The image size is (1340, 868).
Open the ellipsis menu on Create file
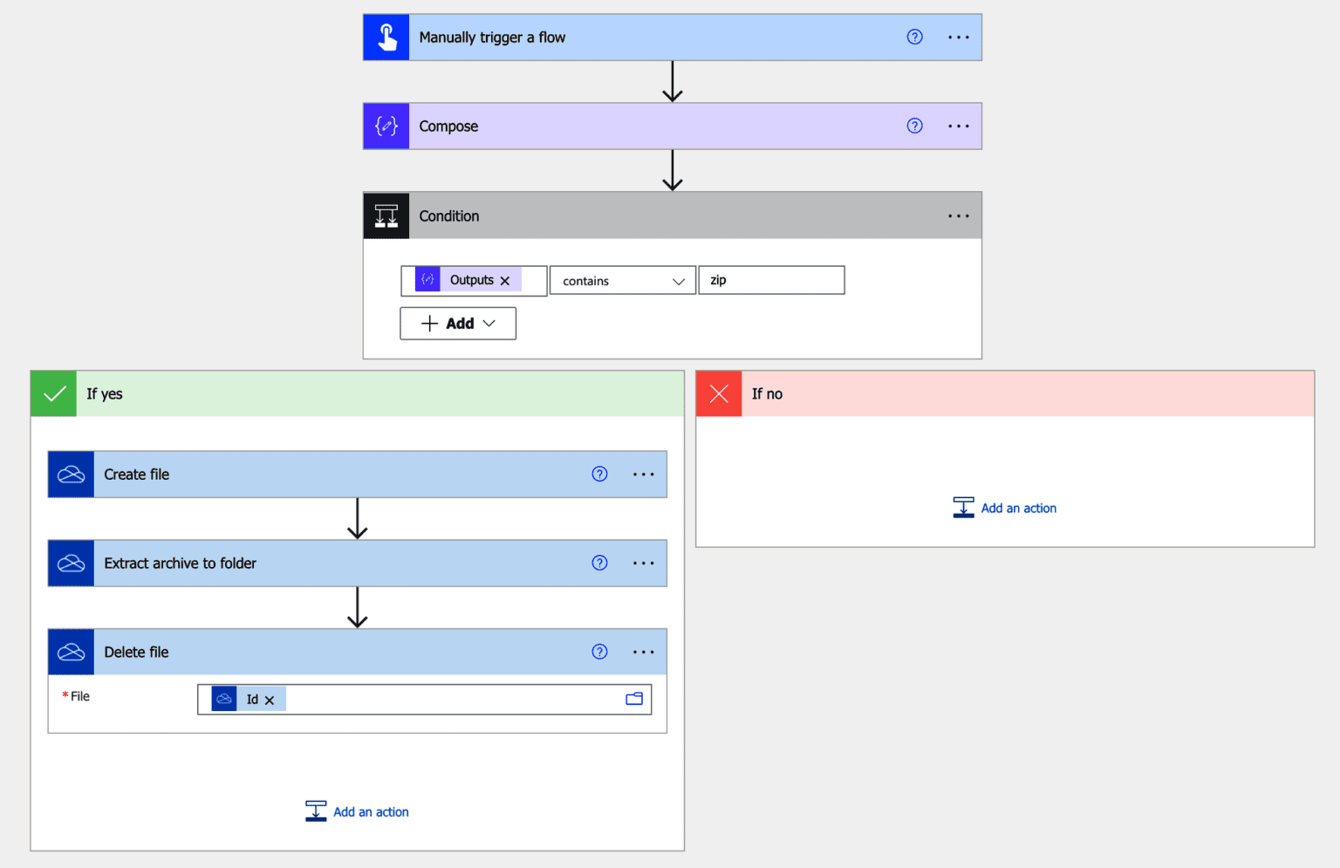[x=643, y=474]
